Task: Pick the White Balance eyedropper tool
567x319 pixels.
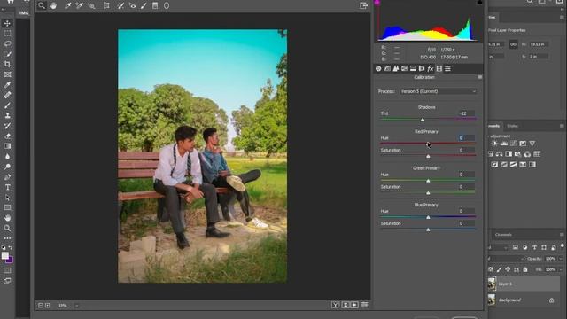Action: (67, 6)
